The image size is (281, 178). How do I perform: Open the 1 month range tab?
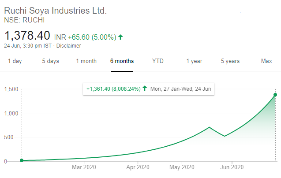coord(86,61)
